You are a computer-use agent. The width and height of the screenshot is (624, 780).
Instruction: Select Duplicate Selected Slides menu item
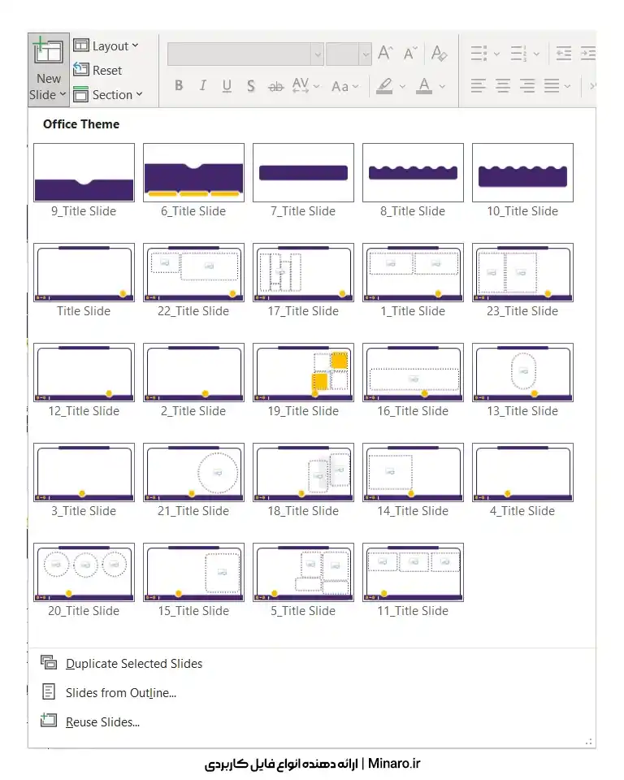pyautogui.click(x=134, y=664)
